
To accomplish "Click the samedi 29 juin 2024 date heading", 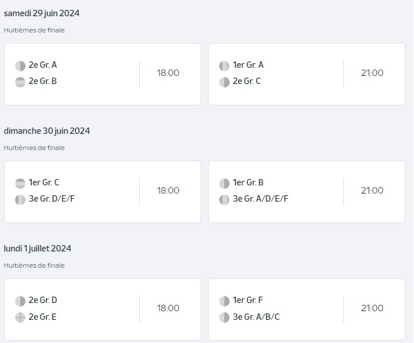I will (x=41, y=13).
